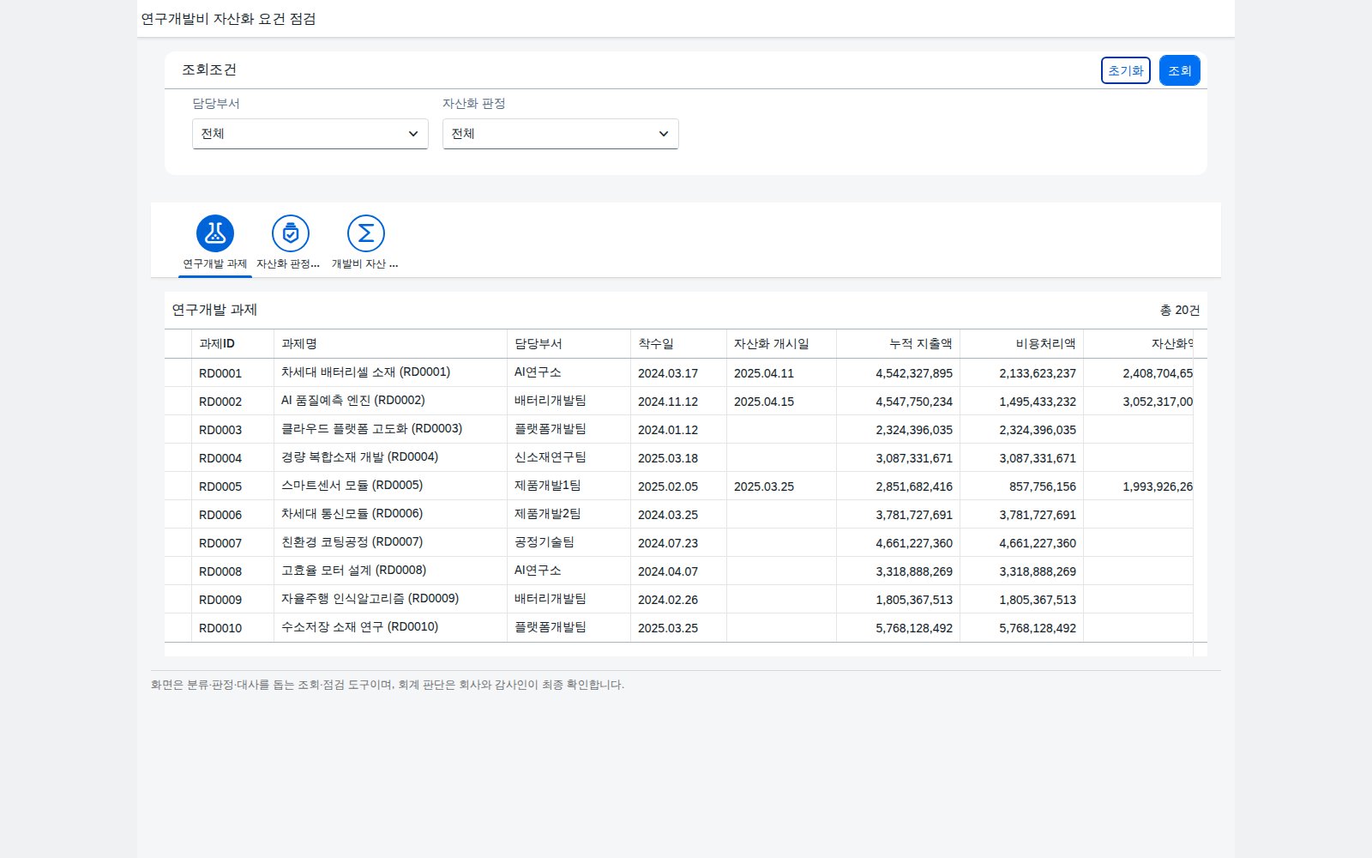The width and height of the screenshot is (1372, 858).
Task: Click 고효율 모터 설계 (RD0008) name
Action: point(353,571)
